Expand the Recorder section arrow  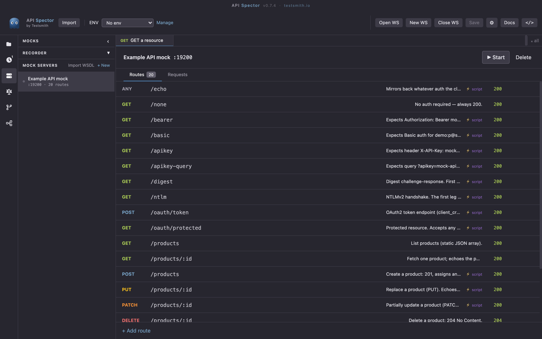click(x=108, y=53)
